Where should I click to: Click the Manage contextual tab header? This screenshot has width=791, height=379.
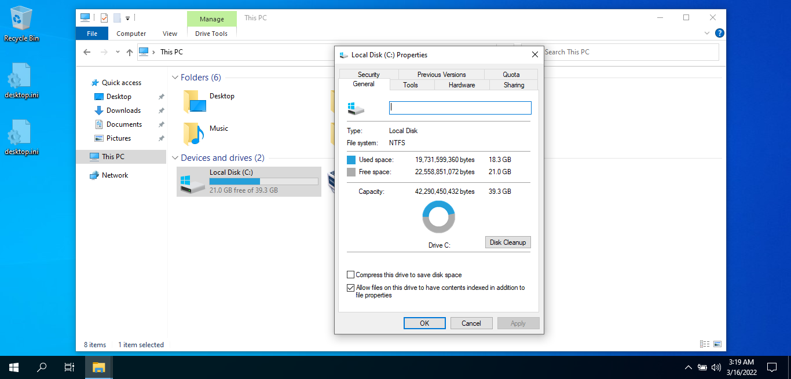coord(212,19)
